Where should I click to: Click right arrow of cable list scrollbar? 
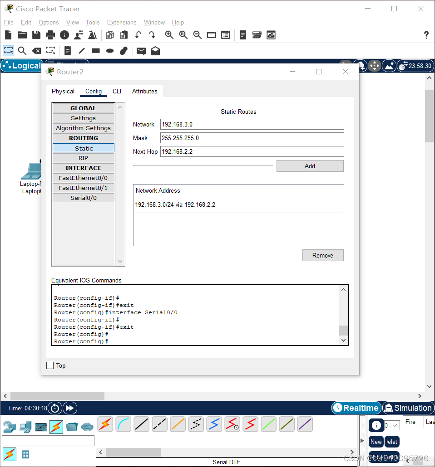coord(352,452)
